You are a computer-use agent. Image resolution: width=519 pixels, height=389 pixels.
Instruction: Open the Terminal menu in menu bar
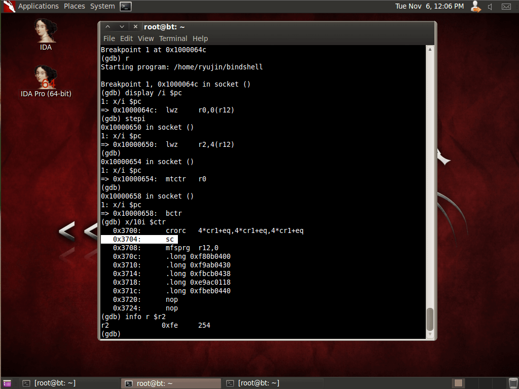click(173, 38)
